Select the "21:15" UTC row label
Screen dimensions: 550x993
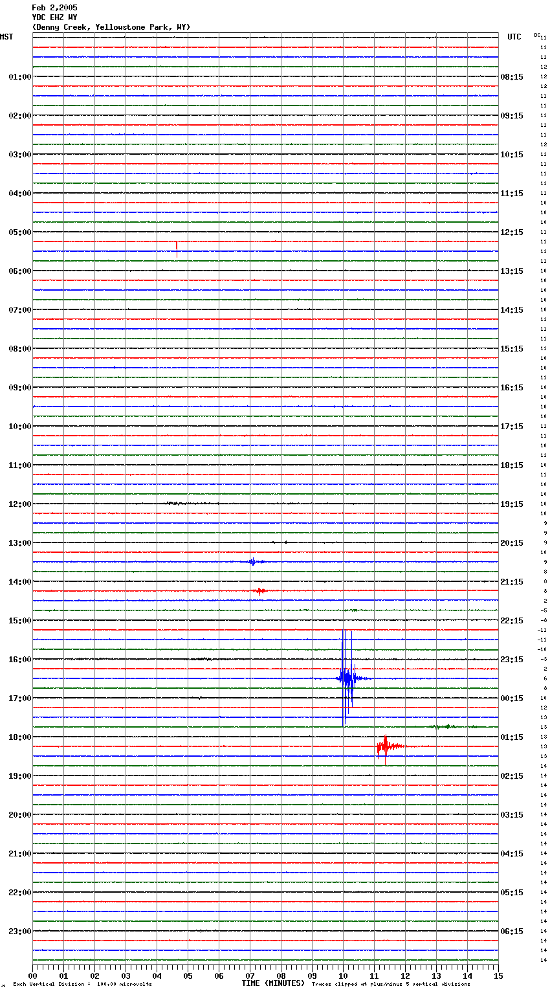click(x=512, y=582)
